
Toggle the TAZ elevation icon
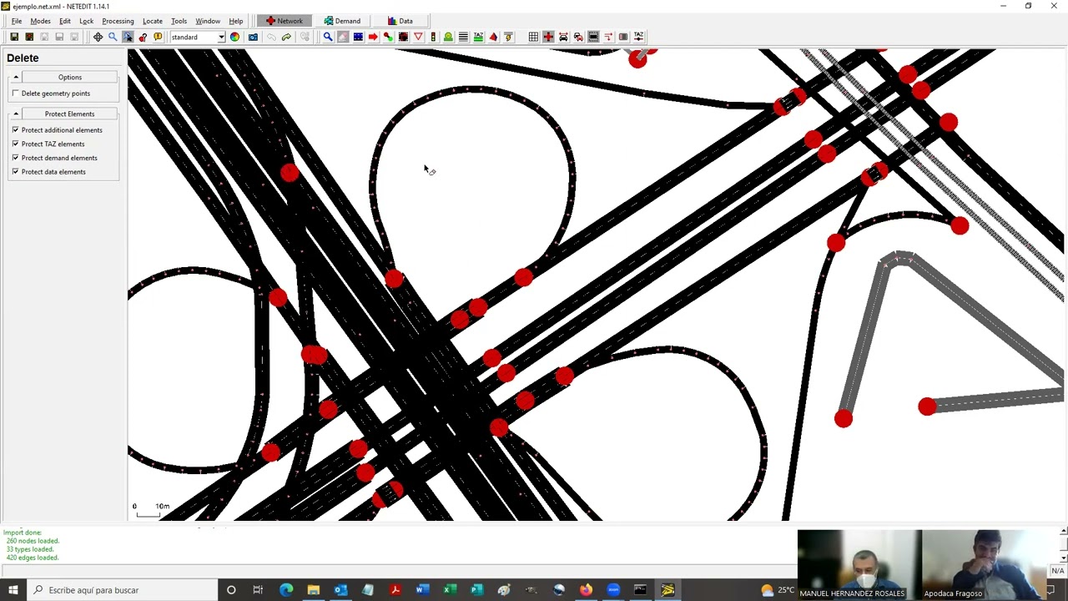[x=638, y=37]
